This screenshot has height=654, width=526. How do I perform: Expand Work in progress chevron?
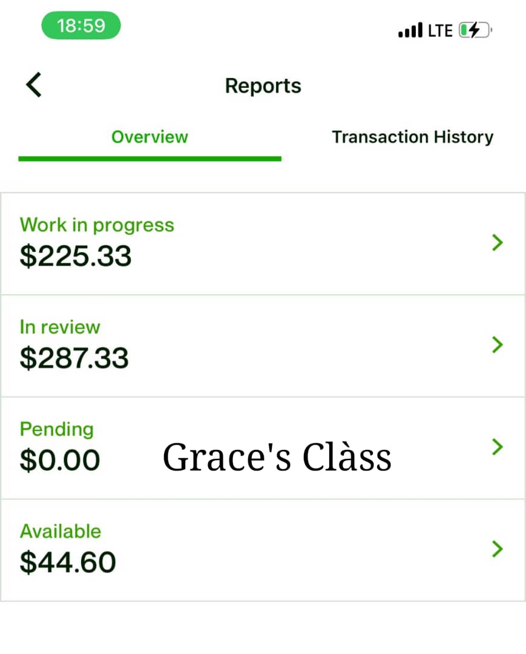pyautogui.click(x=497, y=242)
